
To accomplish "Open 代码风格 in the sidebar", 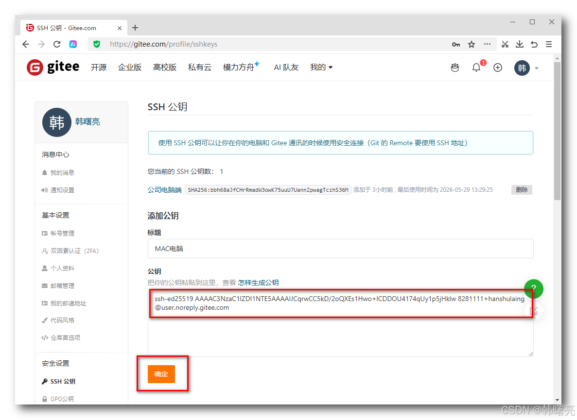I will [62, 320].
